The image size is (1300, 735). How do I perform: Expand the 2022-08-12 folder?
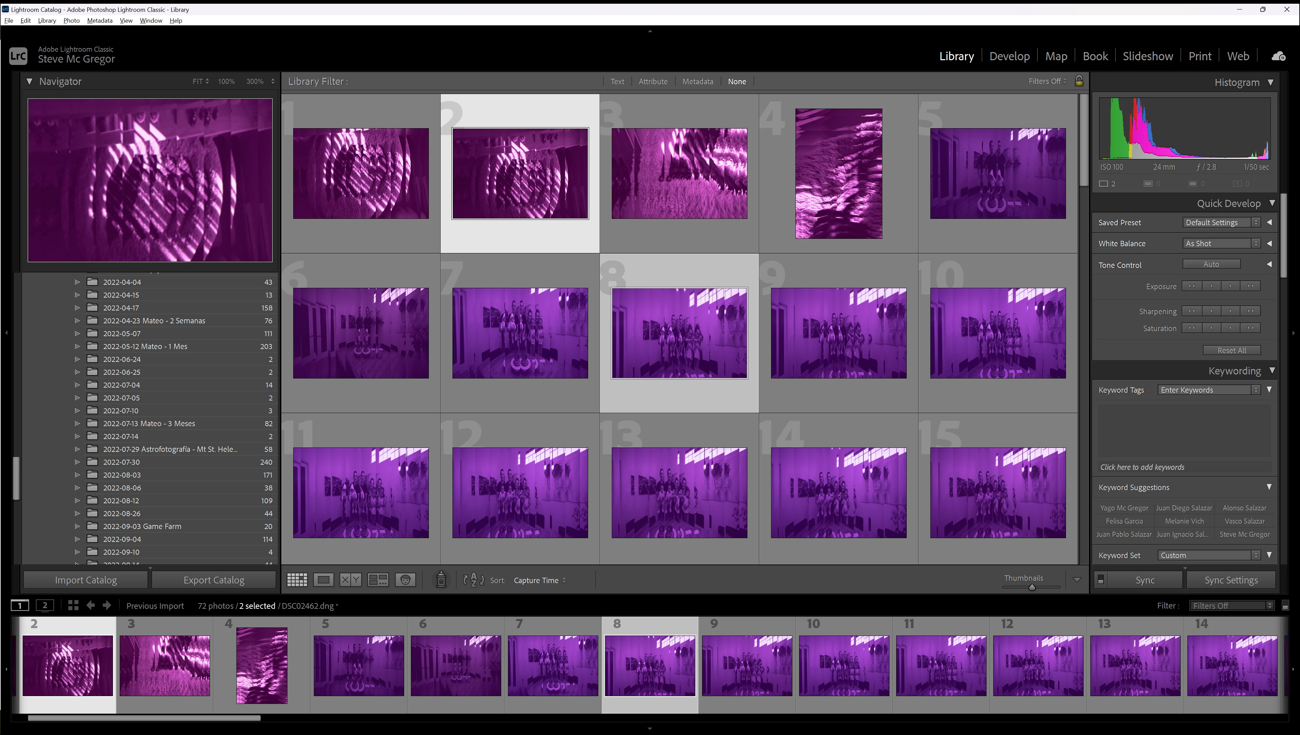pyautogui.click(x=77, y=501)
